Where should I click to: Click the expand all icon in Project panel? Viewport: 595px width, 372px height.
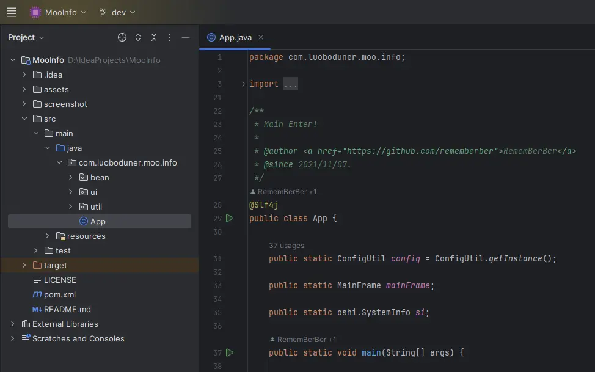point(138,37)
